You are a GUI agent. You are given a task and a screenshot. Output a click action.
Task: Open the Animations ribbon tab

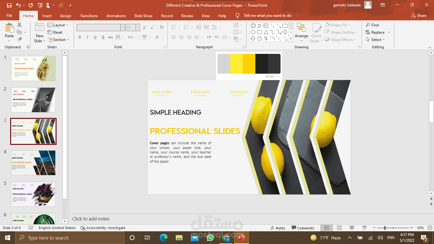pyautogui.click(x=116, y=16)
